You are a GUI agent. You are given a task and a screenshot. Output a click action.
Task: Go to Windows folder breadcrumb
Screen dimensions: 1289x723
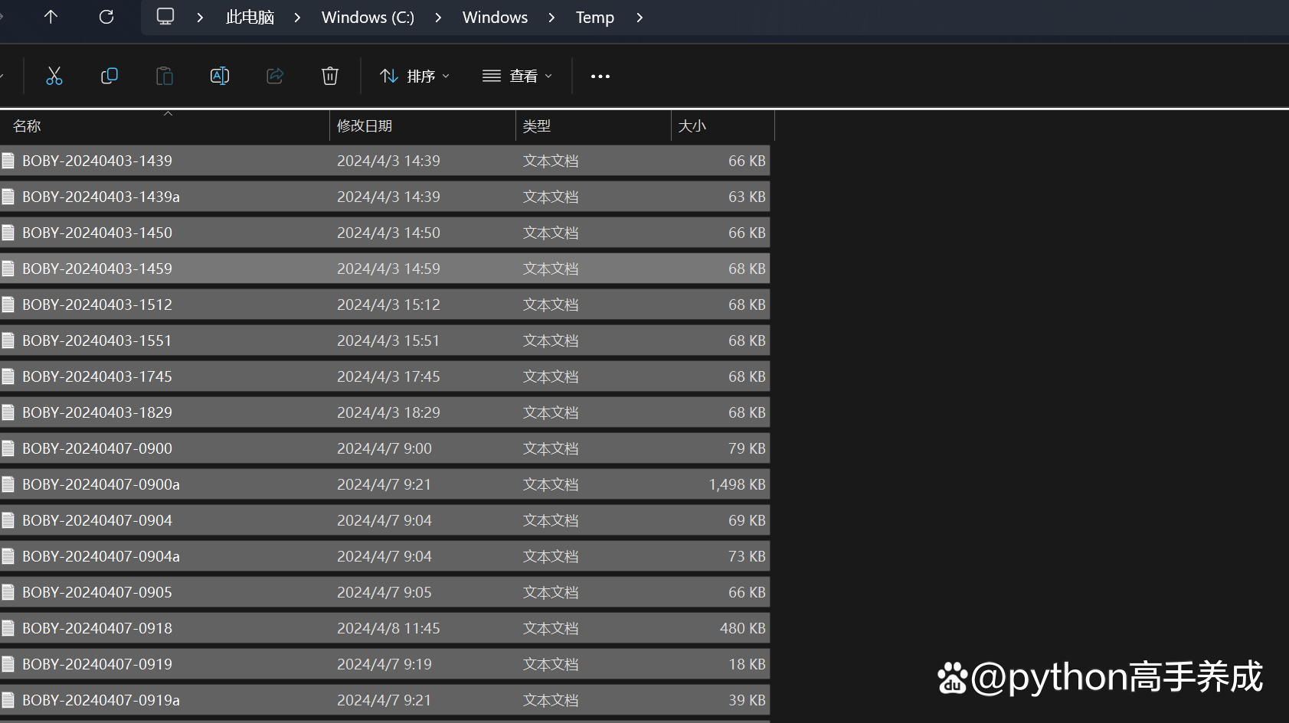pyautogui.click(x=495, y=17)
